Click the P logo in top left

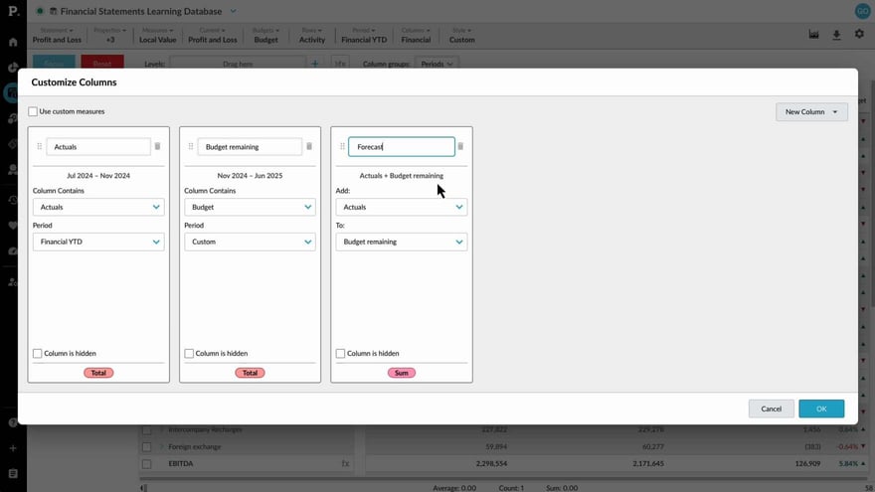13,11
